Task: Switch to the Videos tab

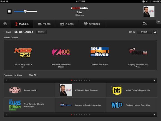Action: pos(44,24)
